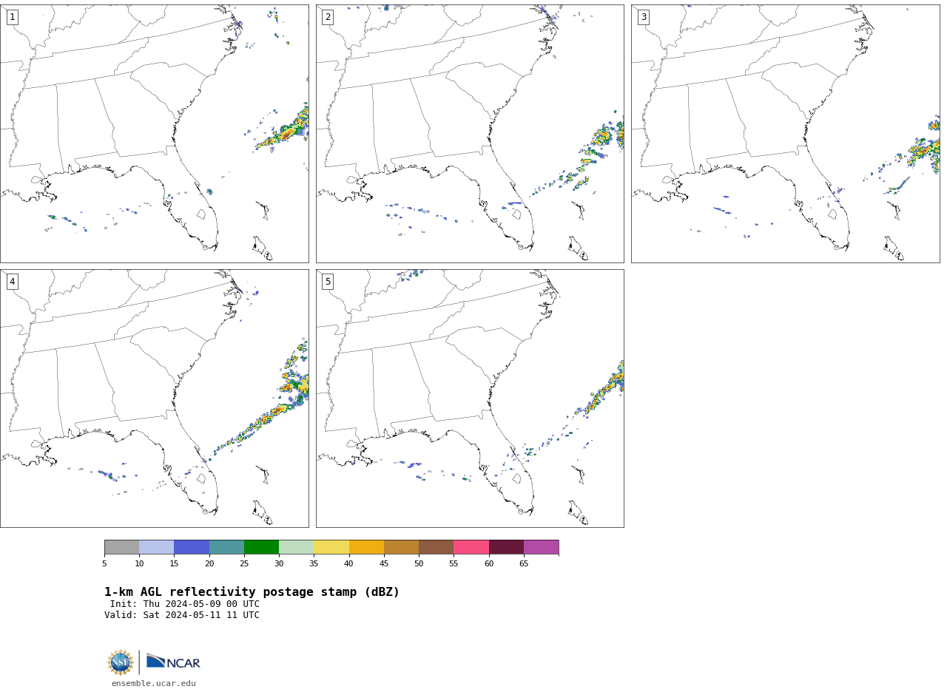Open ensemble member 5 postage stamp map
947x692 pixels.
[x=470, y=398]
